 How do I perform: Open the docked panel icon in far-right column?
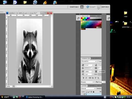pyautogui.click(x=109, y=18)
